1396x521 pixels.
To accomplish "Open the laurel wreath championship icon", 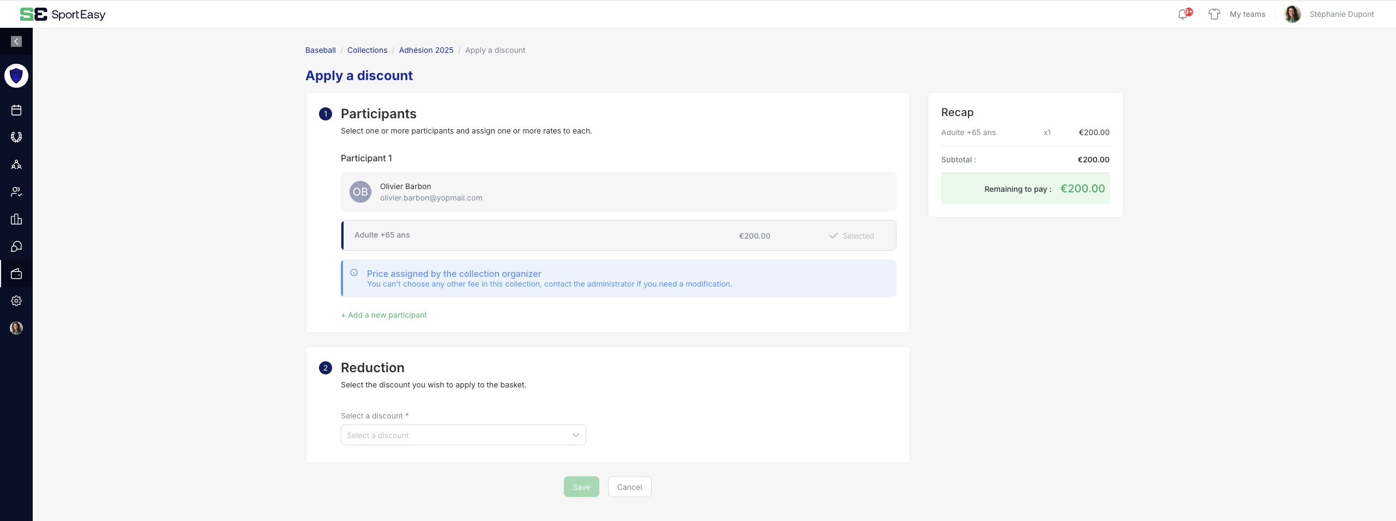I will [16, 137].
